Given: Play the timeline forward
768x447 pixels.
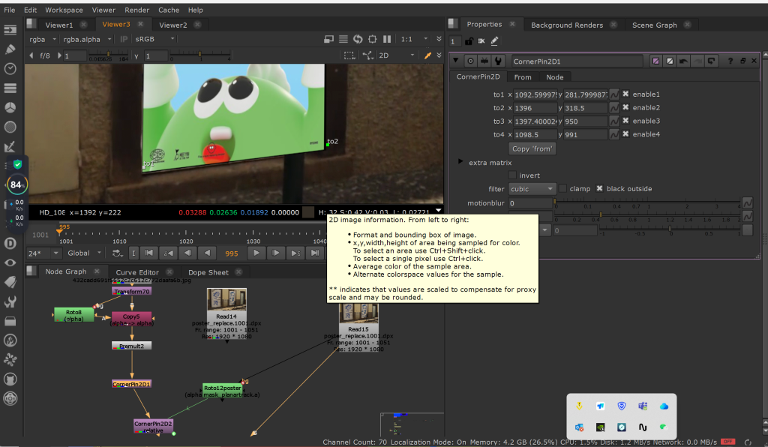Looking at the screenshot, I should pyautogui.click(x=256, y=253).
